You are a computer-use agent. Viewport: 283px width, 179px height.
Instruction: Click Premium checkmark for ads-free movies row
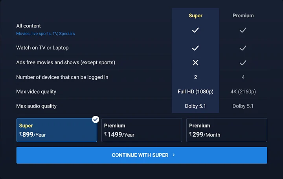[x=243, y=62]
